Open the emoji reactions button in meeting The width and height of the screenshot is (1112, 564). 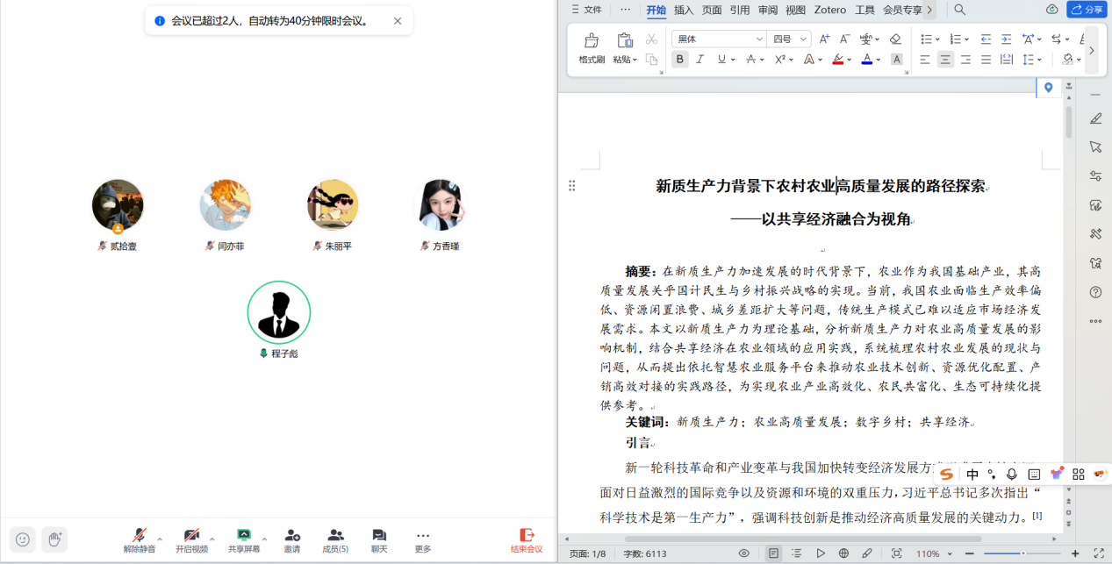tap(23, 539)
